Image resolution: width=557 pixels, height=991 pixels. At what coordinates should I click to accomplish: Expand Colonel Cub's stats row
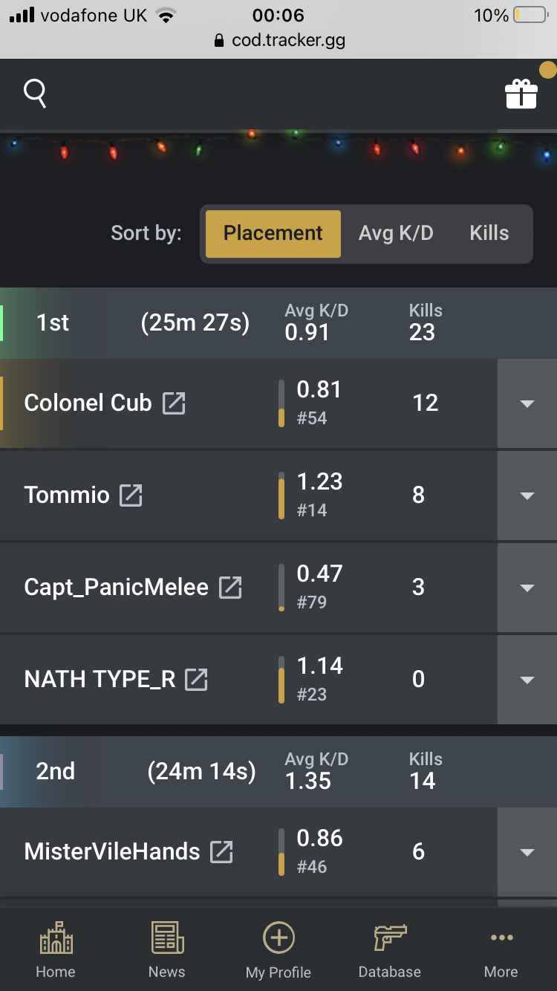[x=527, y=403]
